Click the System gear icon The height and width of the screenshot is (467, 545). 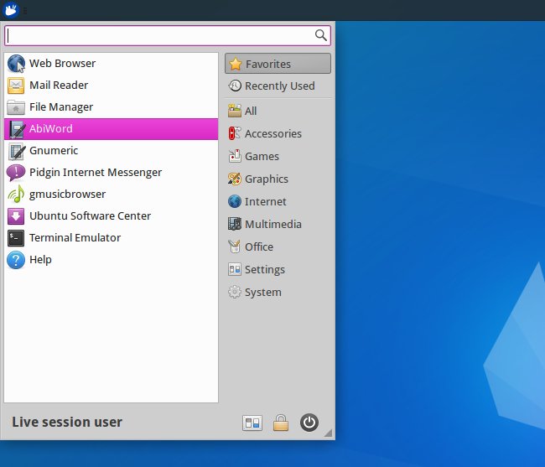click(235, 292)
